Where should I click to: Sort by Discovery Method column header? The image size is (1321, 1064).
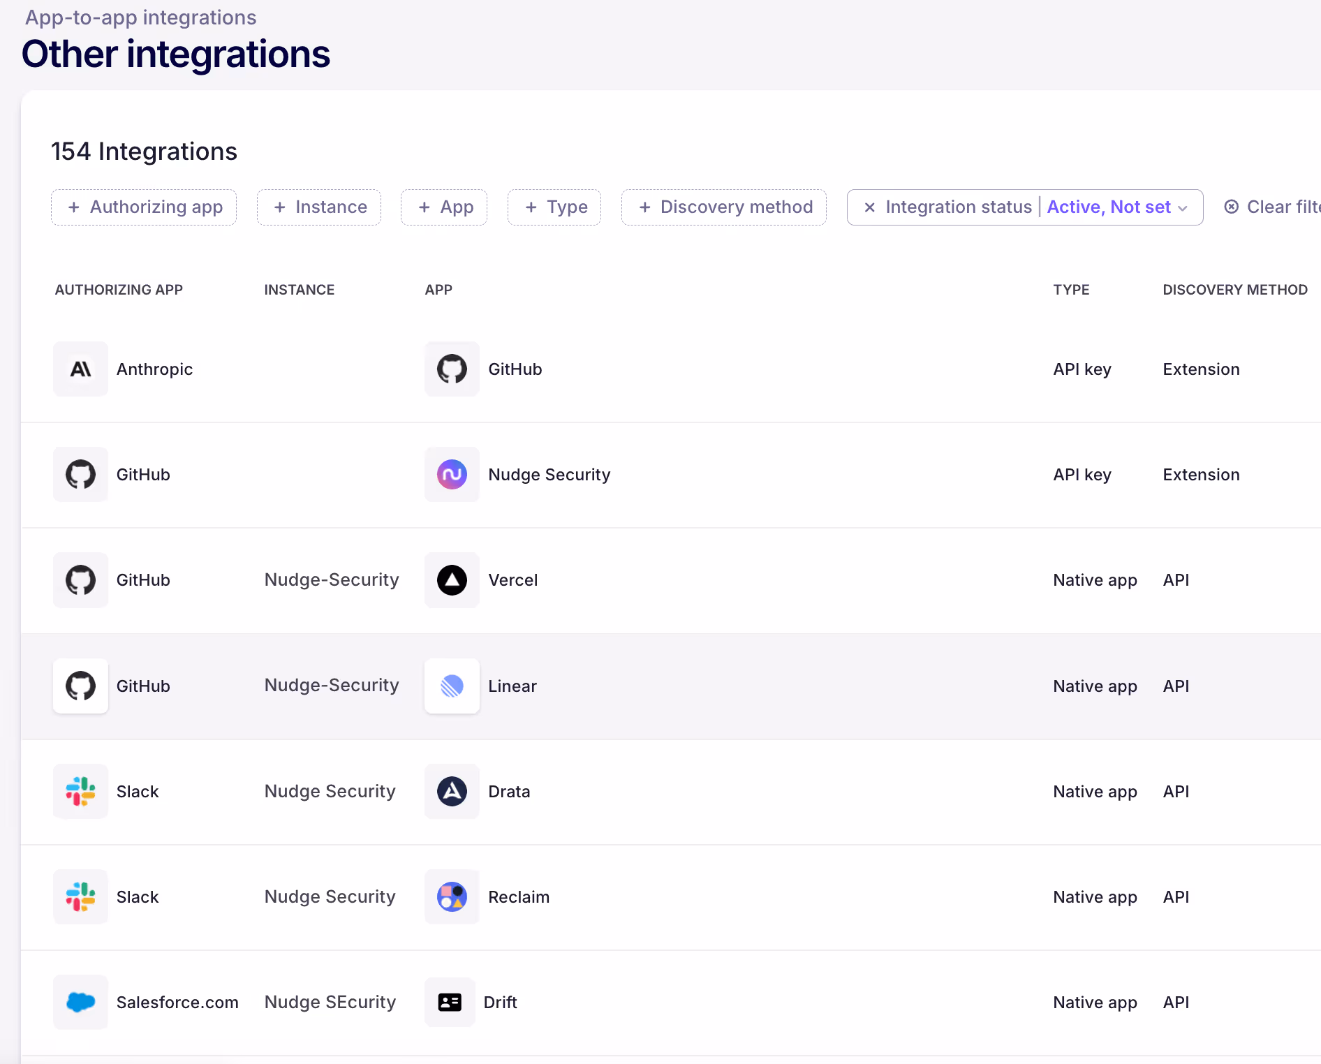(1235, 290)
